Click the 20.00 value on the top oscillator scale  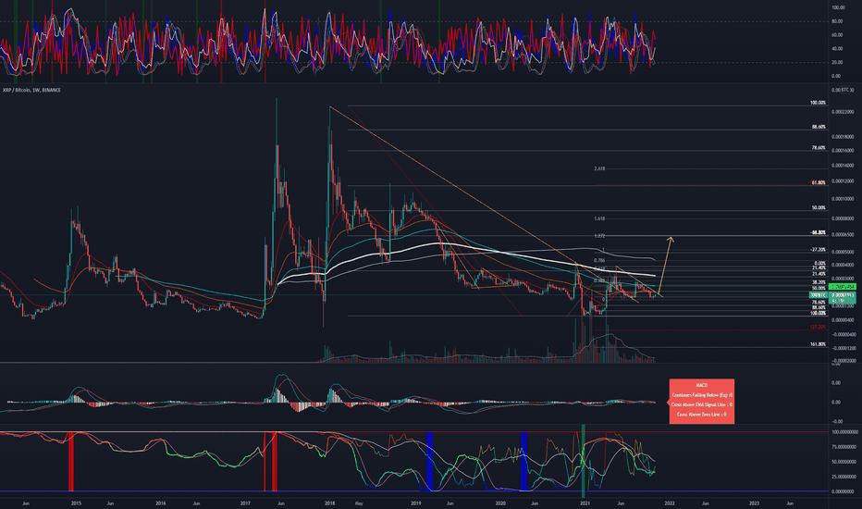pyautogui.click(x=837, y=63)
